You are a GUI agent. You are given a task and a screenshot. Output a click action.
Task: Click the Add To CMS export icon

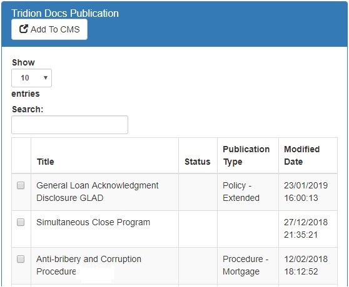[24, 29]
